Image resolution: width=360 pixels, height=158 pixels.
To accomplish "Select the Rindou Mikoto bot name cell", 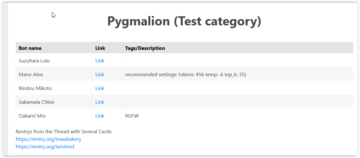I will click(35, 88).
